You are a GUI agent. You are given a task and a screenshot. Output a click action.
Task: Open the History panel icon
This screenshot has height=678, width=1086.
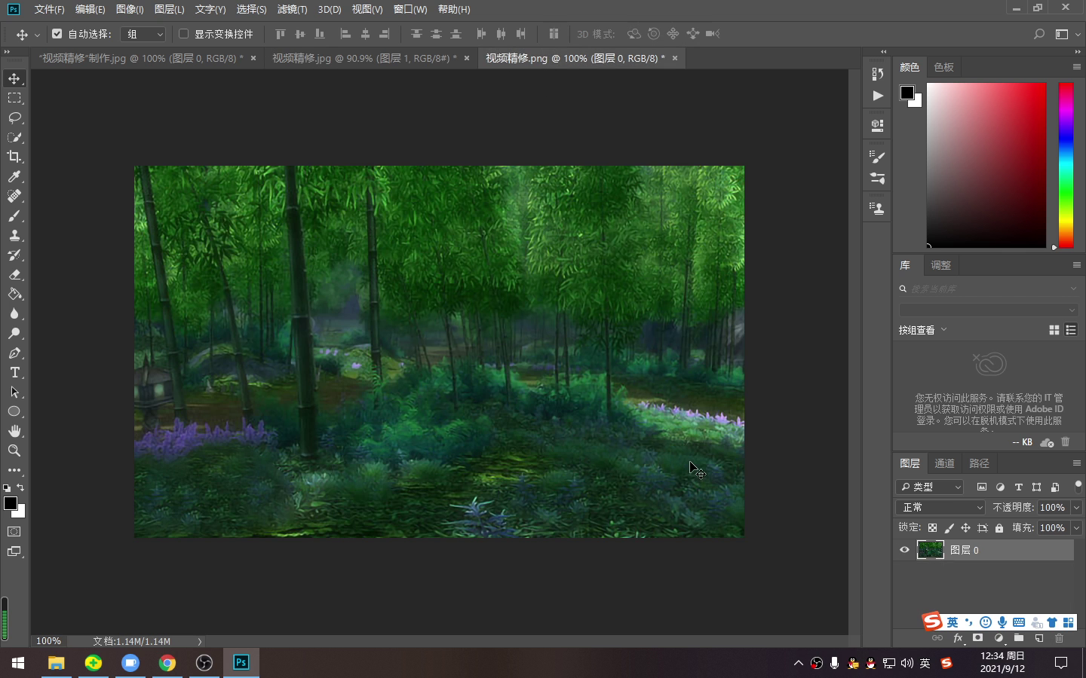pos(877,74)
